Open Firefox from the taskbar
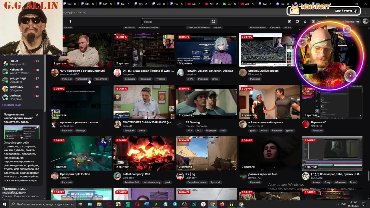370x208 pixels. pos(222,204)
